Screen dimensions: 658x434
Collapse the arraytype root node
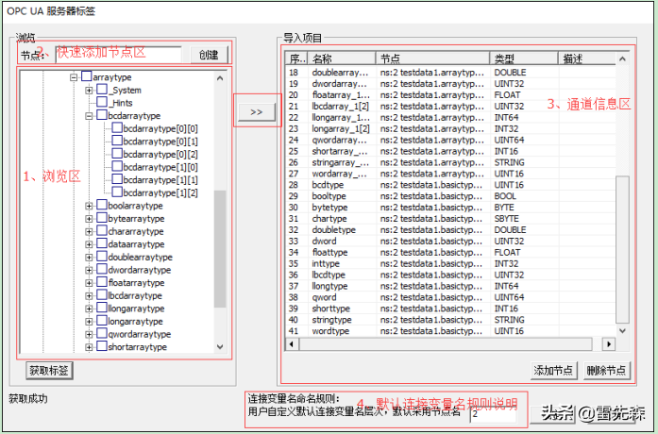75,77
